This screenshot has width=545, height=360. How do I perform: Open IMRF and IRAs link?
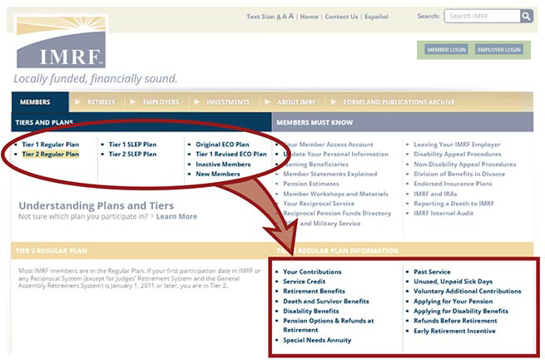pyautogui.click(x=435, y=194)
